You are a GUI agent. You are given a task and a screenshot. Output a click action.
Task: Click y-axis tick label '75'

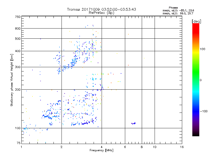[x=18, y=143]
